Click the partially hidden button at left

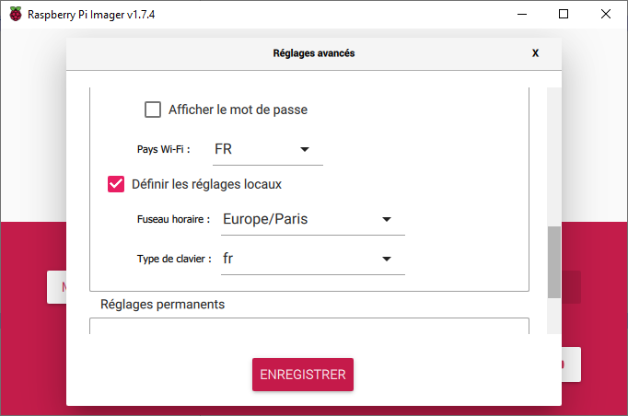pos(56,287)
